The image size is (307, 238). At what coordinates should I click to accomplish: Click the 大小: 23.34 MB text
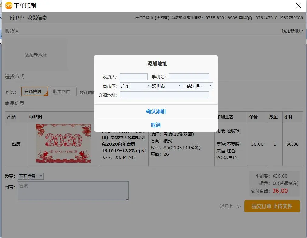(118, 157)
